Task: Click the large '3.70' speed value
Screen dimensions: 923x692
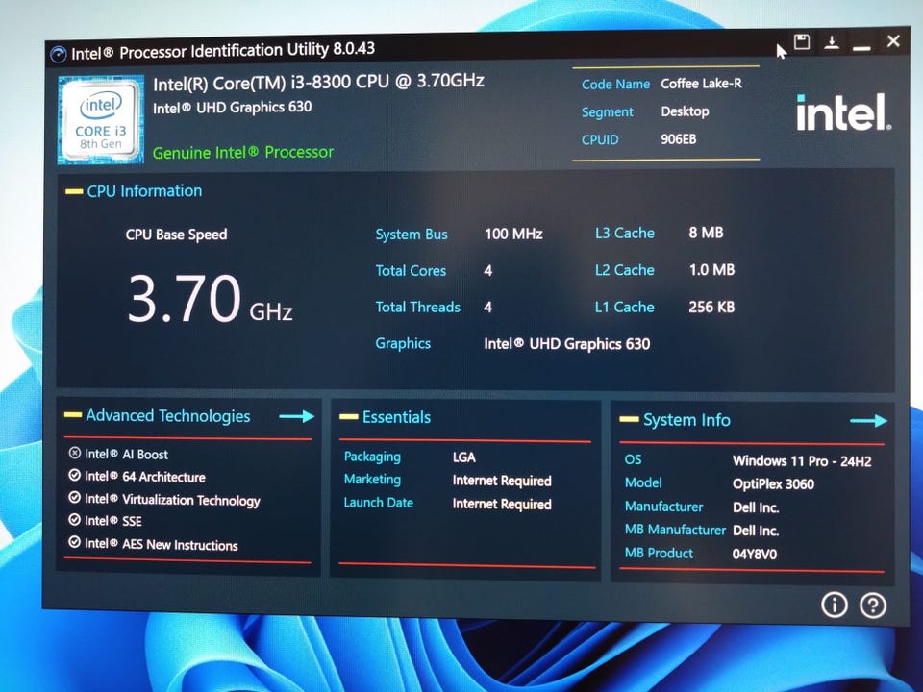Action: (185, 299)
